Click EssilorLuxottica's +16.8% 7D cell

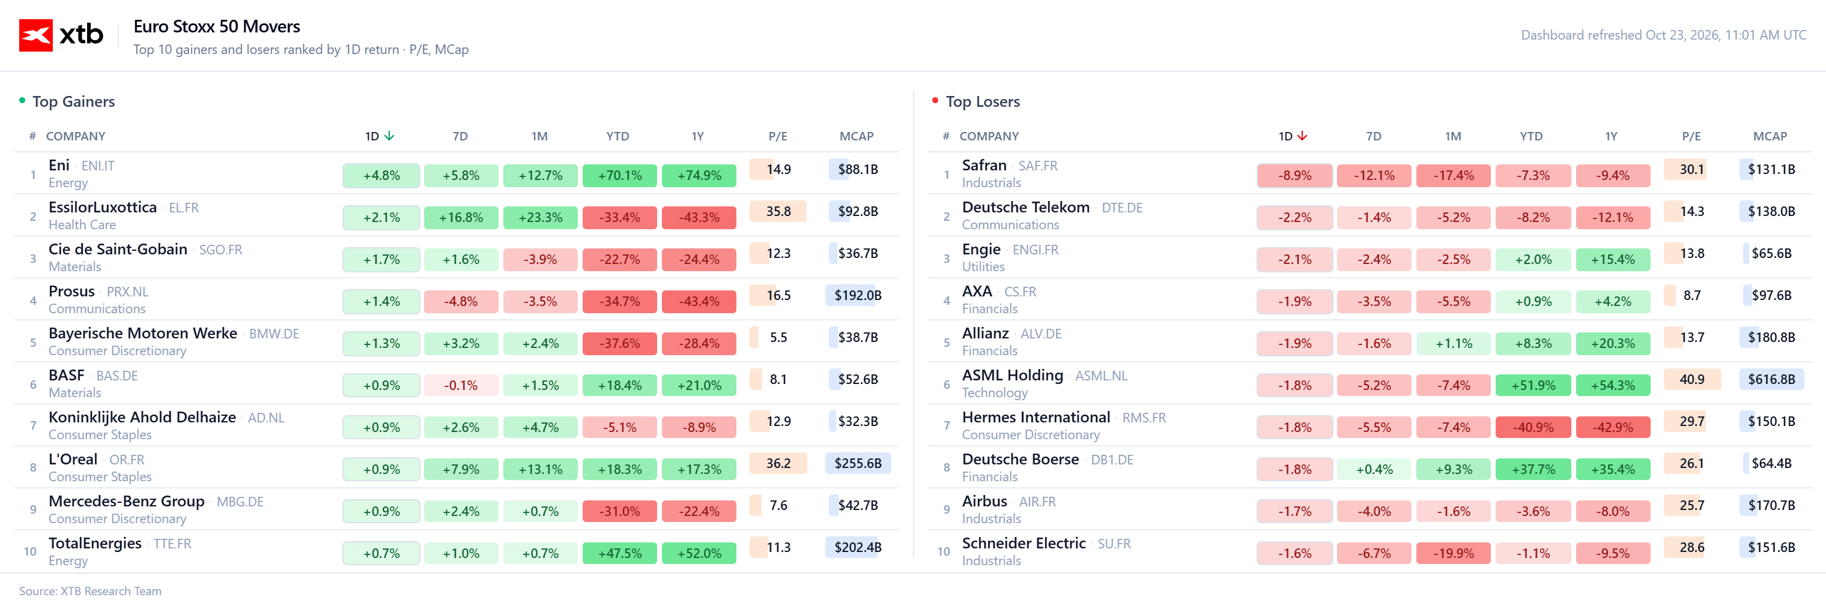tap(461, 217)
